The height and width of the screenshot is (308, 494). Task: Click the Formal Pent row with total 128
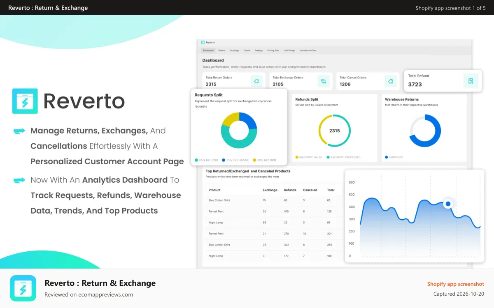click(x=273, y=211)
